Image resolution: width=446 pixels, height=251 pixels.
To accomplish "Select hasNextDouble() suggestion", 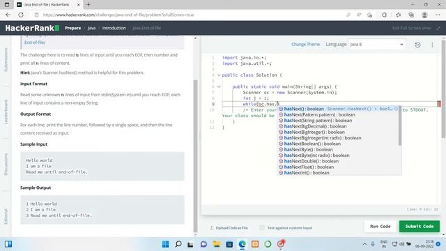I will (338, 161).
